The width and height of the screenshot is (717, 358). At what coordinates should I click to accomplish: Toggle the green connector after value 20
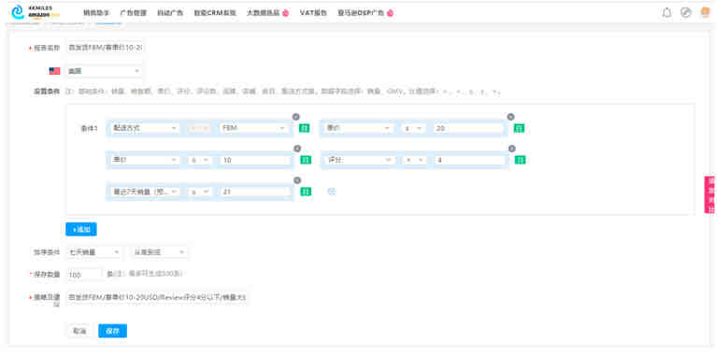point(519,128)
